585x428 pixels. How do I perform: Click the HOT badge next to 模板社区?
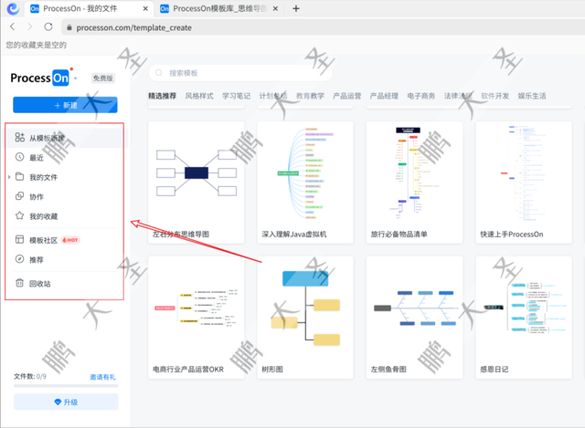coord(70,240)
